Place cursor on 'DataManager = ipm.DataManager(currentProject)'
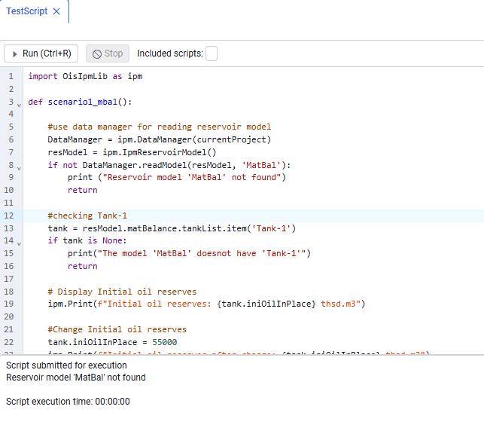484x428 pixels. point(160,139)
